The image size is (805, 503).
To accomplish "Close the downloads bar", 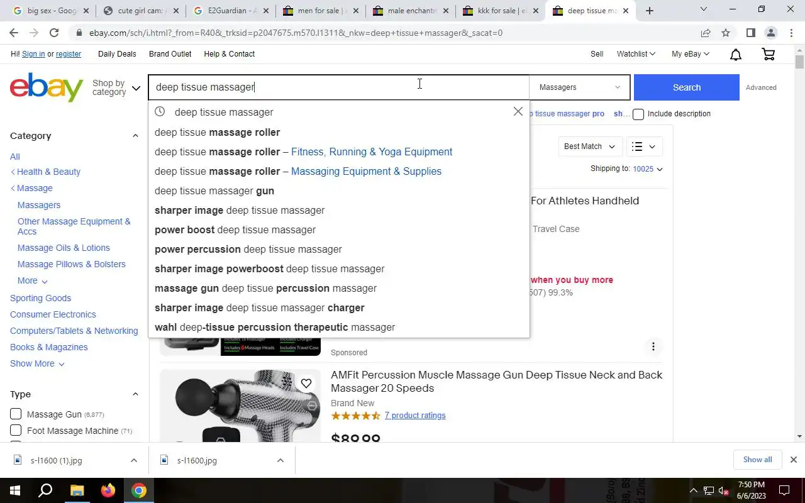I will point(794,460).
